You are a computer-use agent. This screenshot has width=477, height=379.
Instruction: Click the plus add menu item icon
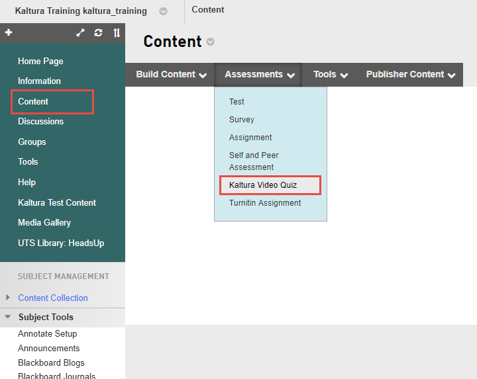[9, 32]
